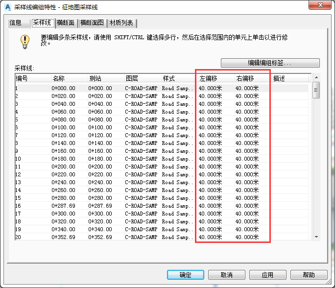The image size is (335, 288).
Task: Click the scrollbar up arrow
Action: [316, 77]
